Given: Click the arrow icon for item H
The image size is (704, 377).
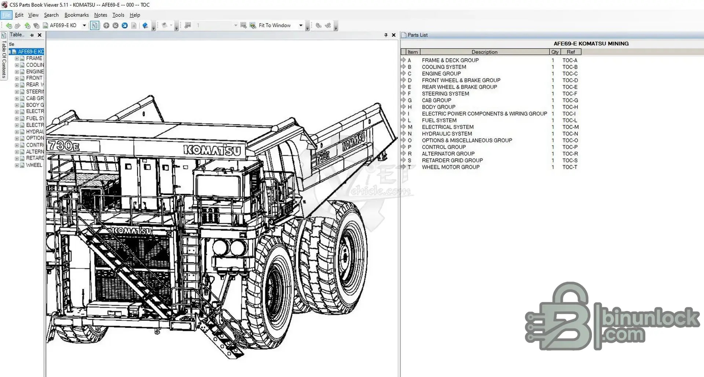Looking at the screenshot, I should pyautogui.click(x=403, y=107).
